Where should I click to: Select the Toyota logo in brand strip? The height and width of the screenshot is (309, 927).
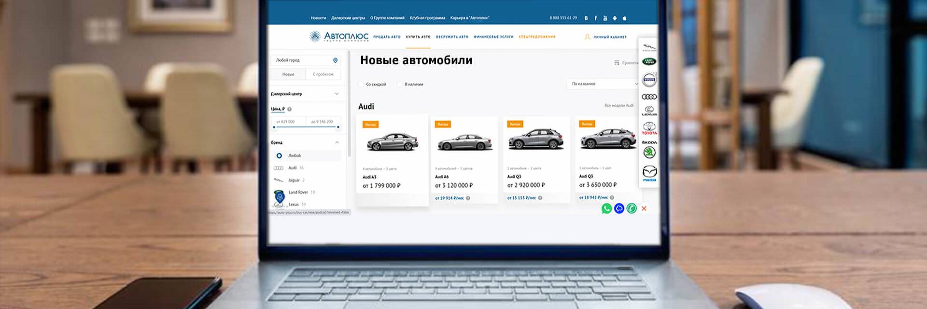pyautogui.click(x=649, y=128)
